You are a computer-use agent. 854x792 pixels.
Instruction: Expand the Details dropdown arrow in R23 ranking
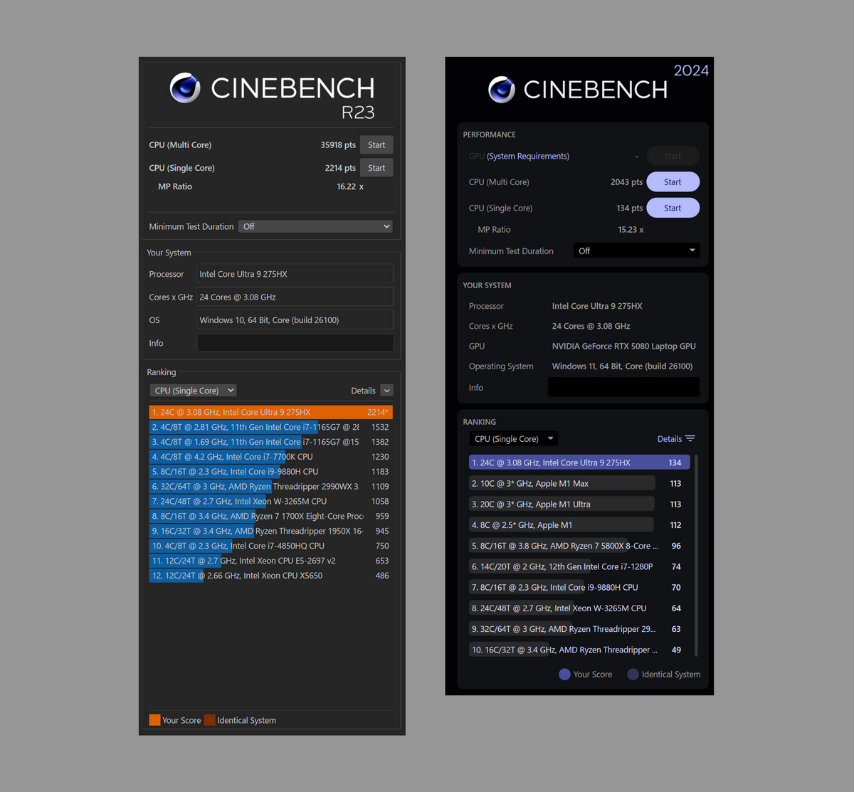(x=386, y=391)
